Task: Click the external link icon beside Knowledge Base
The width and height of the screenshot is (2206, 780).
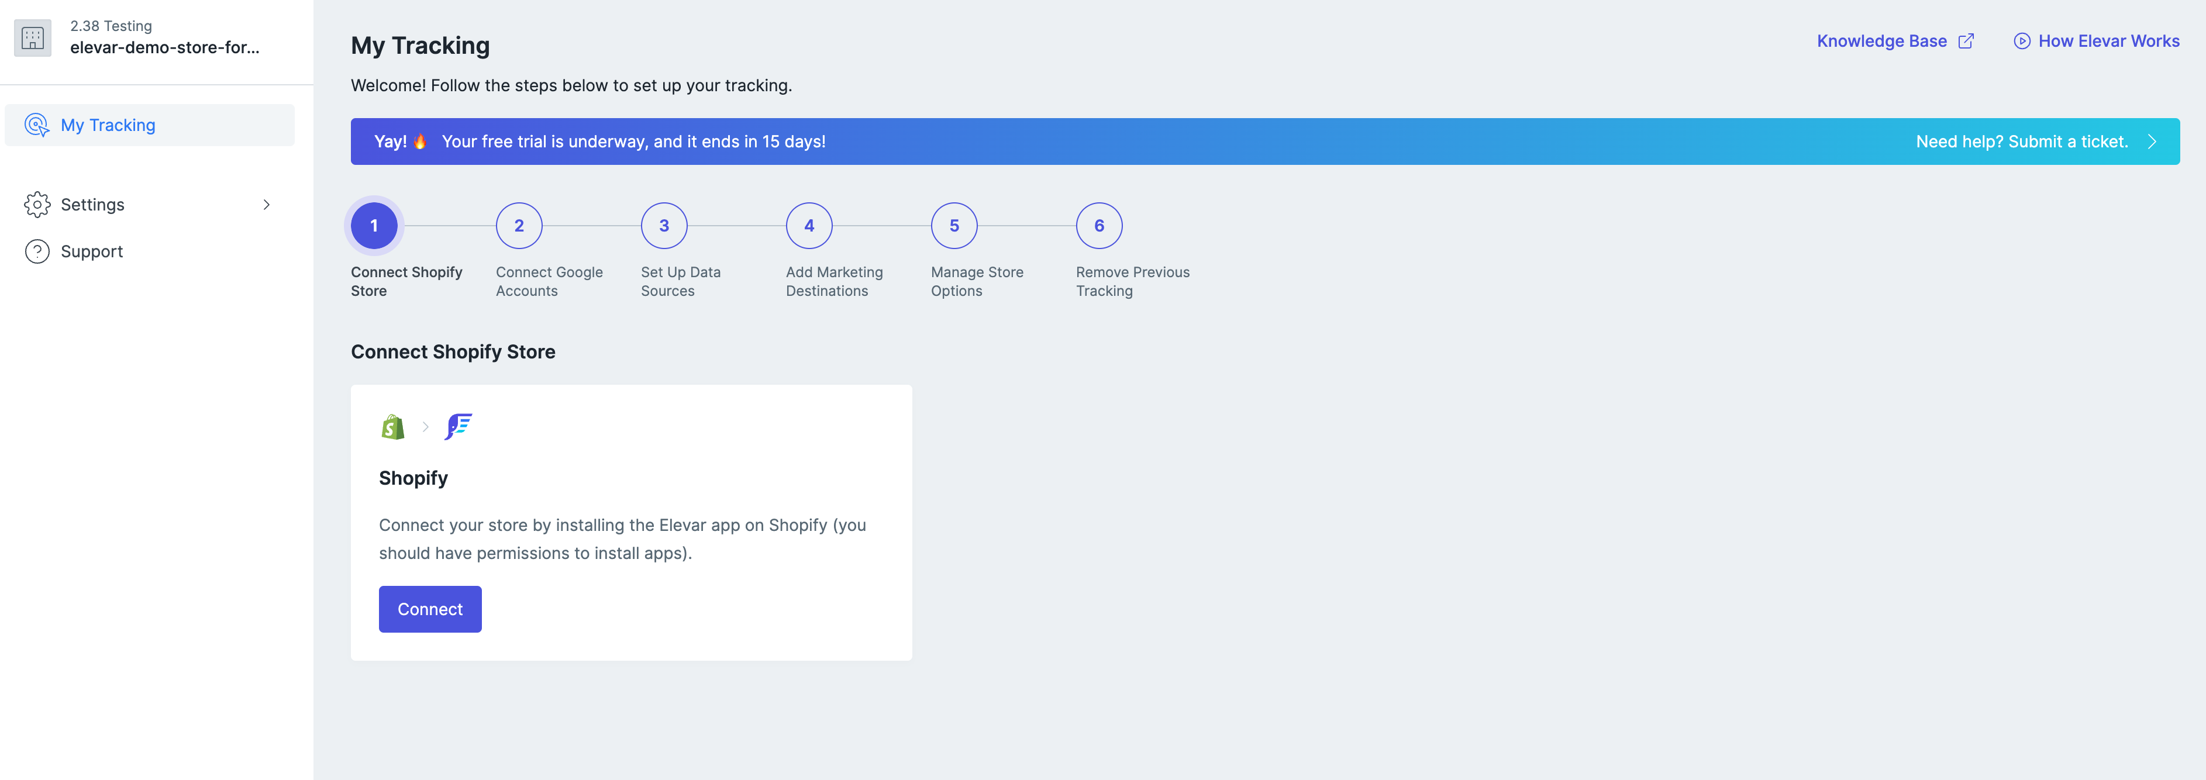Action: click(1966, 41)
